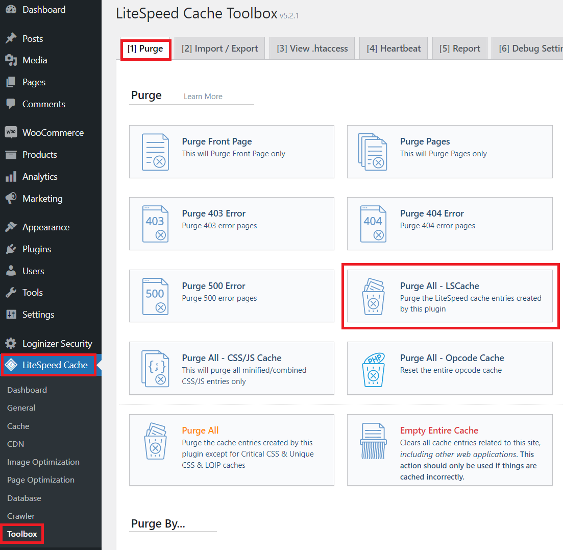
Task: Open the Database submenu item
Action: (x=24, y=498)
